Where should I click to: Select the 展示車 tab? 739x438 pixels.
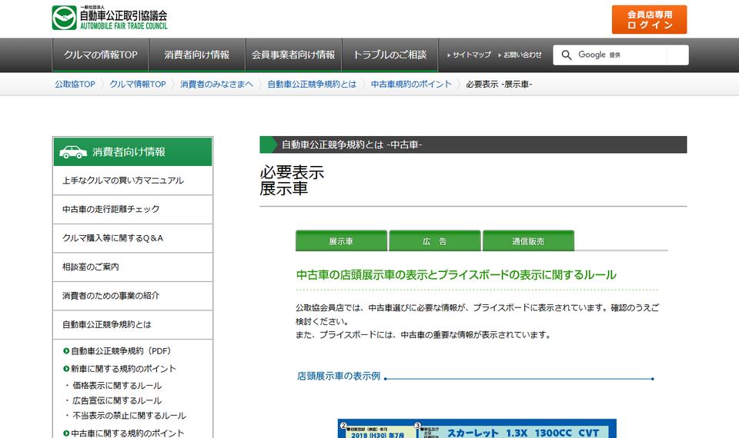pyautogui.click(x=341, y=241)
